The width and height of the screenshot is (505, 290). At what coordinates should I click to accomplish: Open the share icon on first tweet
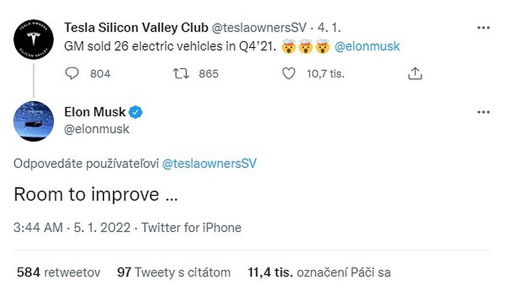point(415,73)
